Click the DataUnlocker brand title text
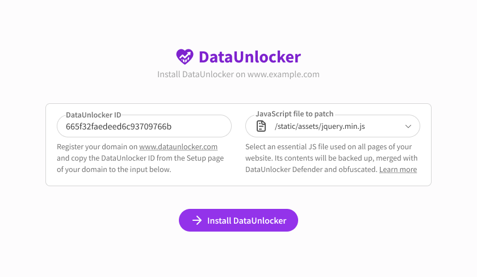This screenshot has height=277, width=477. coord(249,57)
